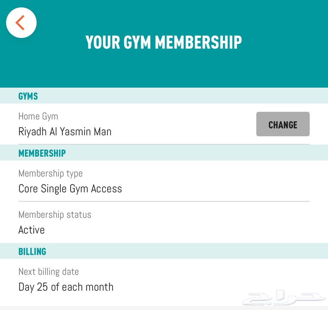
Task: Tap the YOUR GYM MEMBERSHIP title
Action: tap(164, 42)
